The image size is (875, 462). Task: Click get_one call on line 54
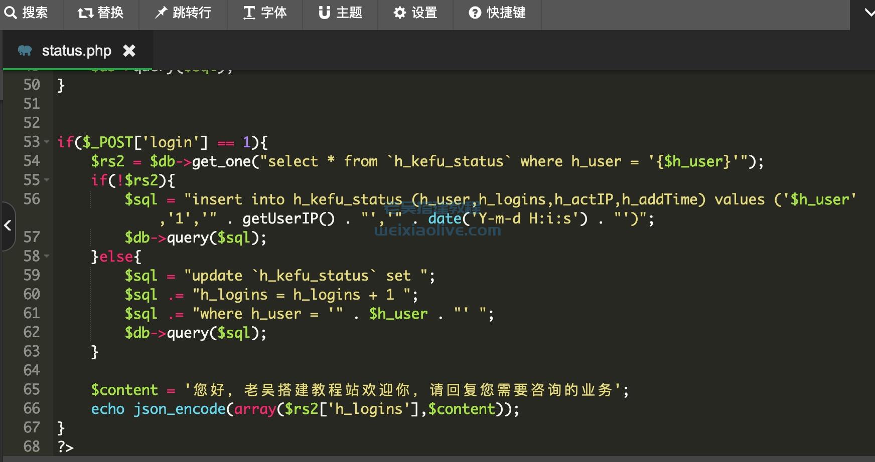221,161
